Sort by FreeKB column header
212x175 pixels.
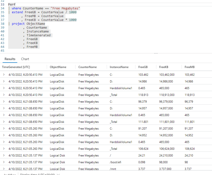click(164, 67)
